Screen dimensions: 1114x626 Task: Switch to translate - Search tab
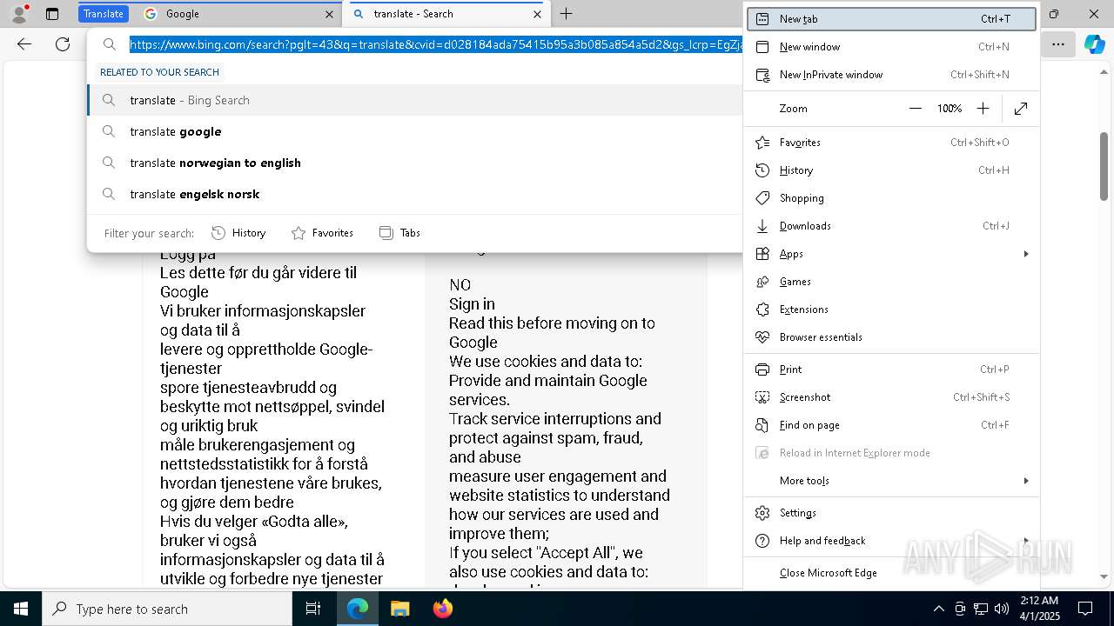[x=448, y=14]
